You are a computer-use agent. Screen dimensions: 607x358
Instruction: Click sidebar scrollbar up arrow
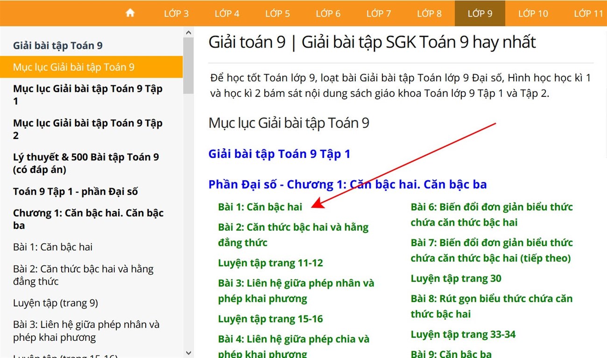189,33
